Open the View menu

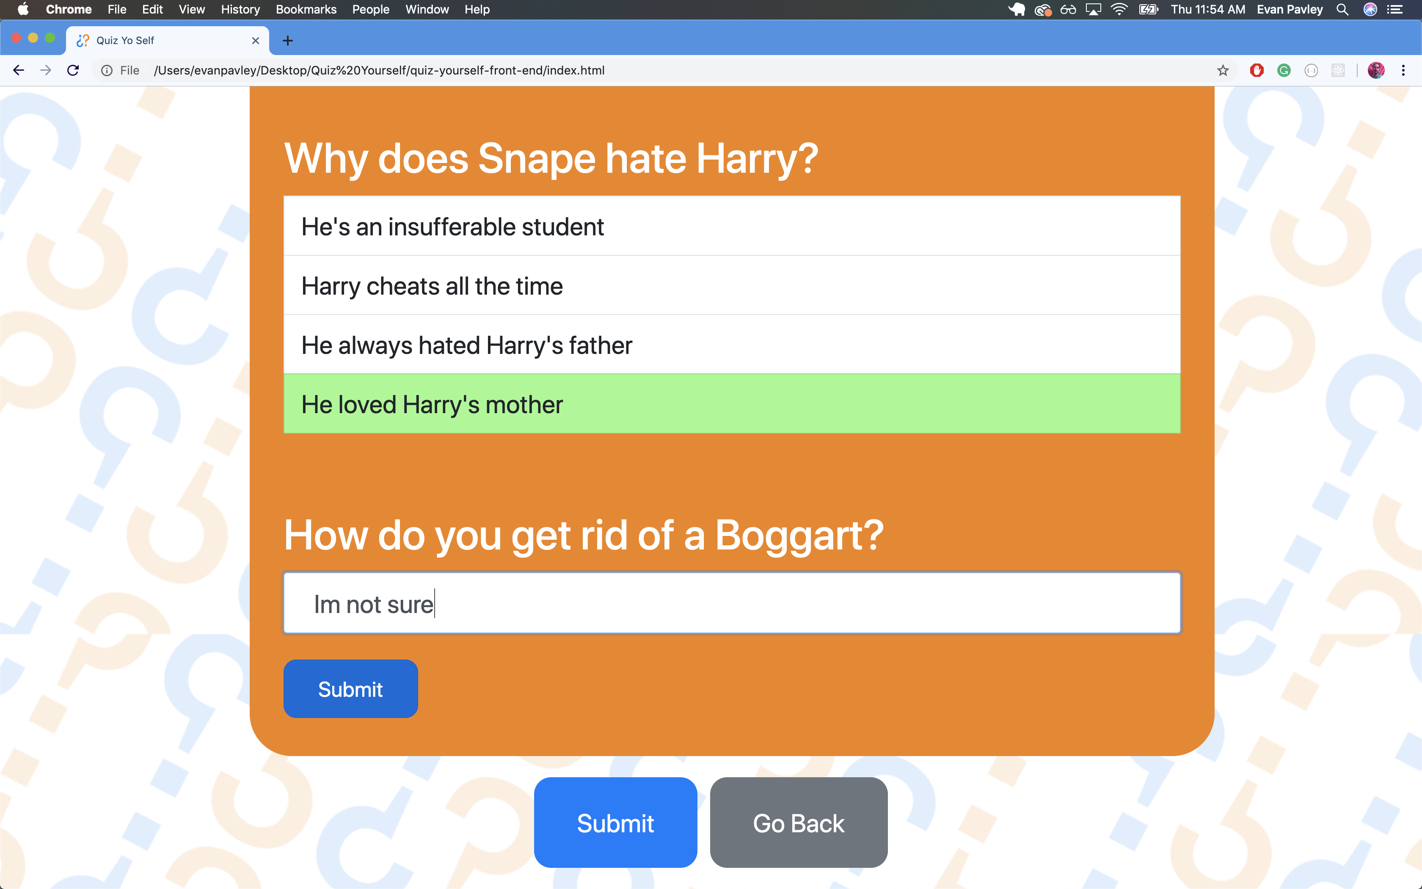pos(192,9)
